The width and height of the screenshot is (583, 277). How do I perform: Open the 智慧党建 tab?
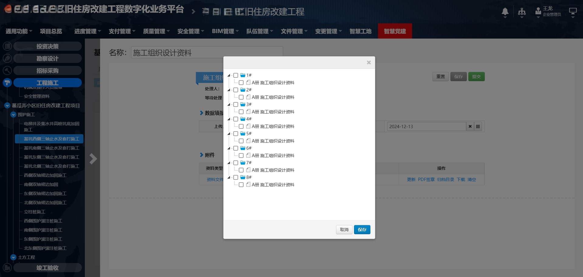395,31
